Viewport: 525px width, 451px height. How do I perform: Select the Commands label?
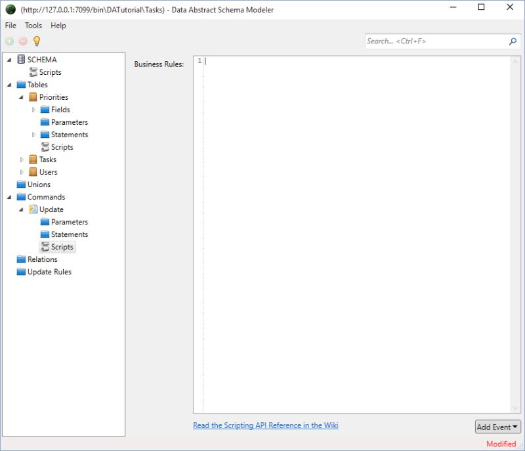[46, 197]
